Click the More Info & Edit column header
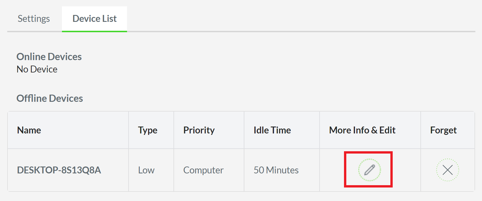 click(x=362, y=130)
